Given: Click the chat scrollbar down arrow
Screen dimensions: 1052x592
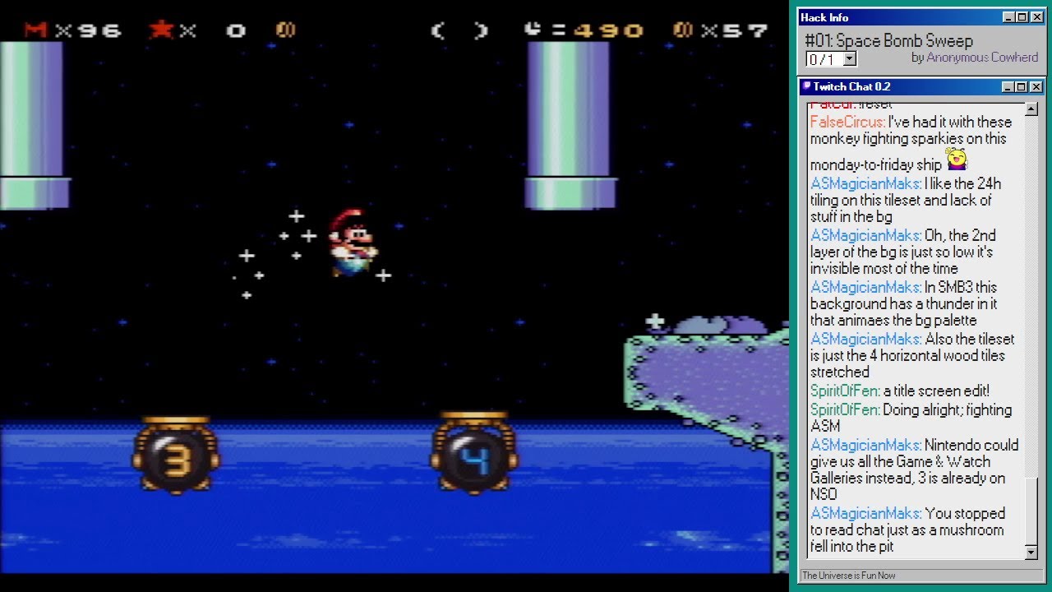Looking at the screenshot, I should point(1031,553).
